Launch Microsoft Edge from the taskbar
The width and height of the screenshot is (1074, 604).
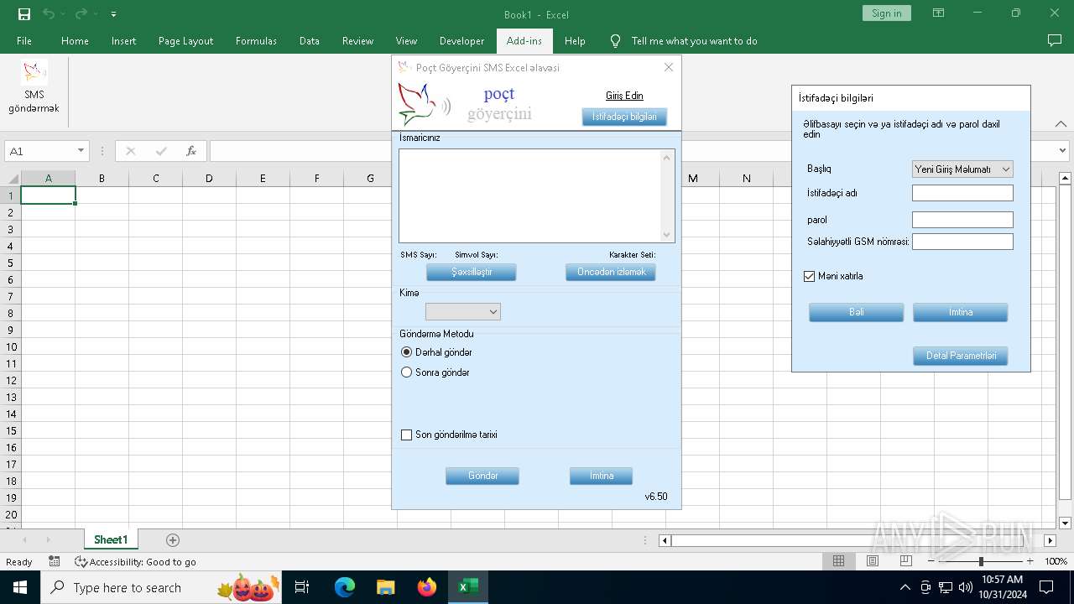tap(345, 587)
